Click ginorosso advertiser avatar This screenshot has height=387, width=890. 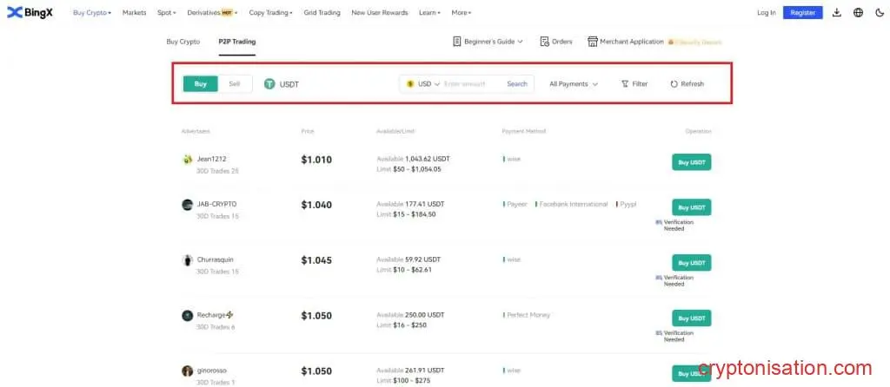(188, 371)
